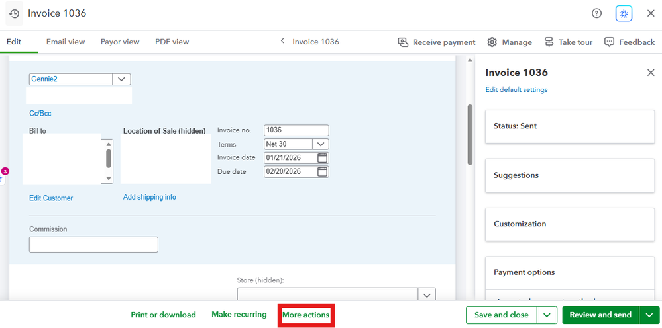
Task: Close the Invoice 1036 window
Action: coord(651,13)
